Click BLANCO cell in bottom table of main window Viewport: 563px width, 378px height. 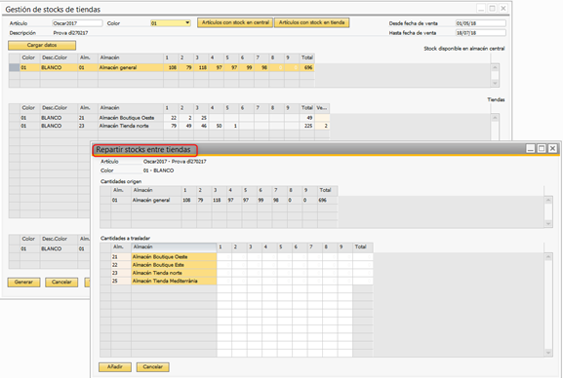[x=59, y=248]
